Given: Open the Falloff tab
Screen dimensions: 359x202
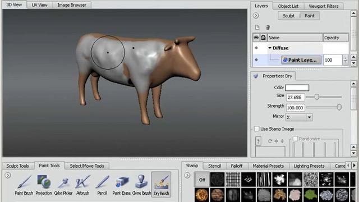Looking at the screenshot, I should [x=237, y=166].
